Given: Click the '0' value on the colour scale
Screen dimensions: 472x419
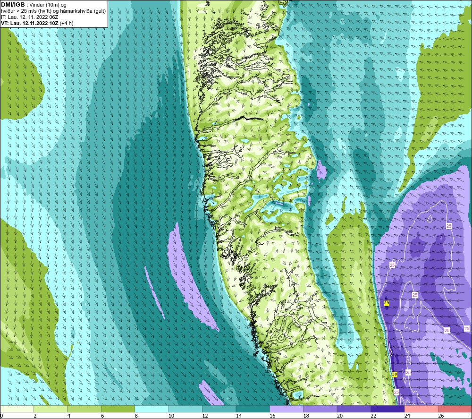Looking at the screenshot, I should tap(2, 416).
